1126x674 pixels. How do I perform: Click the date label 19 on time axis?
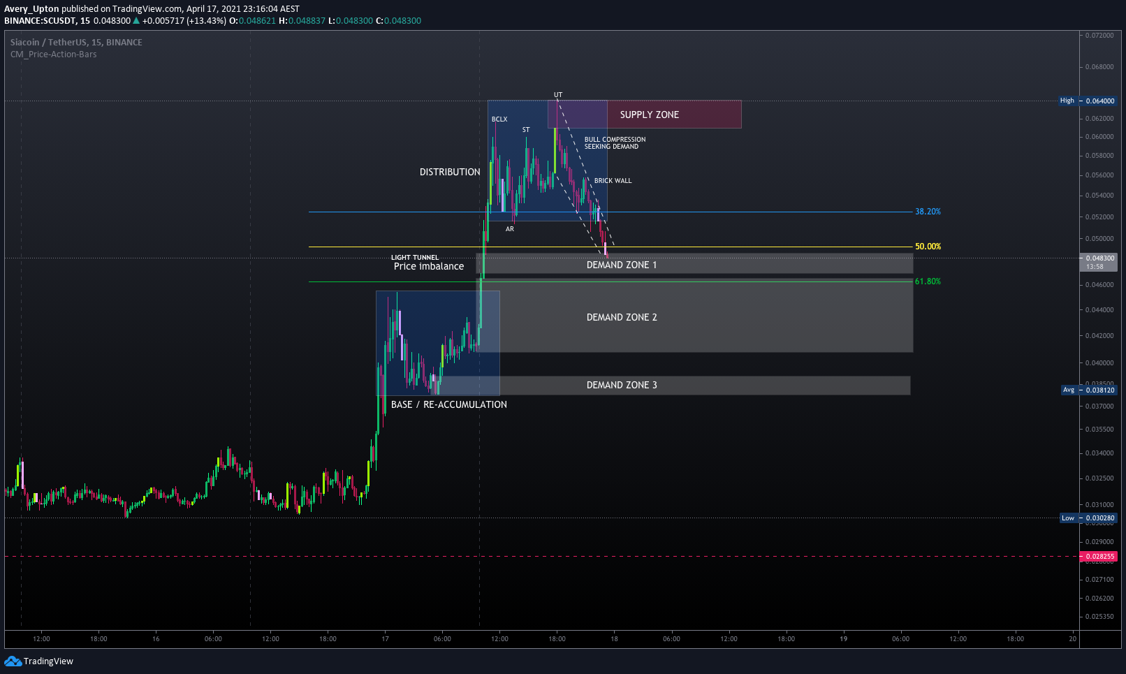pyautogui.click(x=843, y=638)
